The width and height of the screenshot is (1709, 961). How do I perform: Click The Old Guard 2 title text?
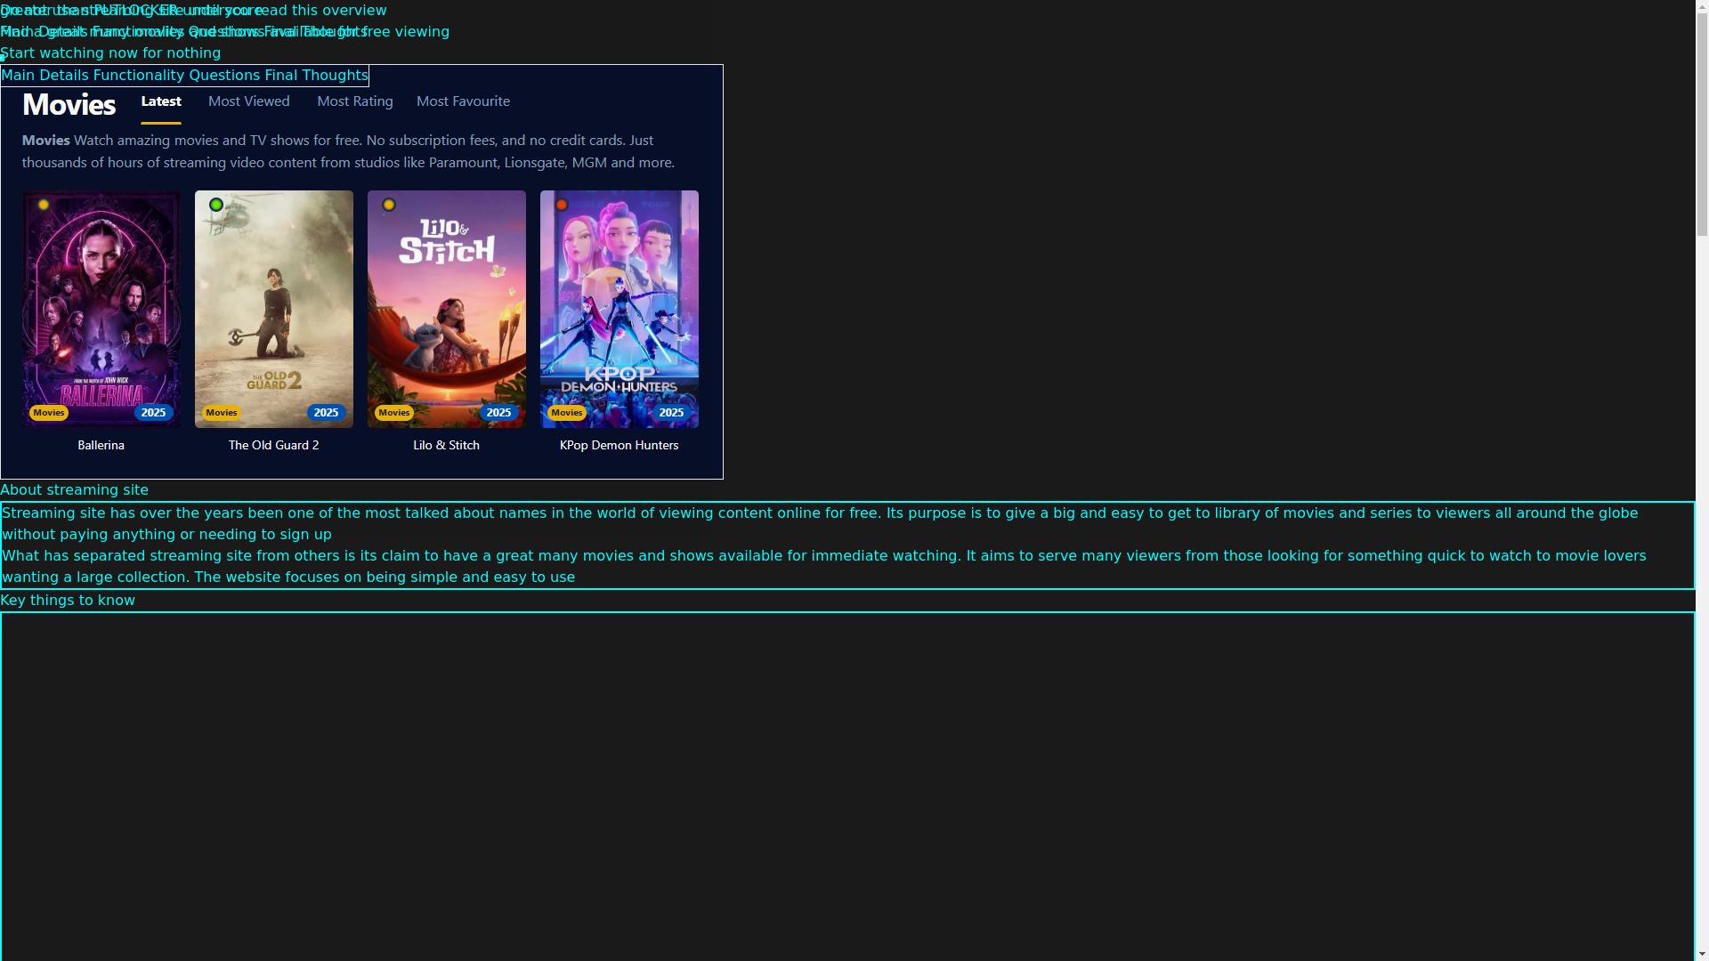point(274,445)
